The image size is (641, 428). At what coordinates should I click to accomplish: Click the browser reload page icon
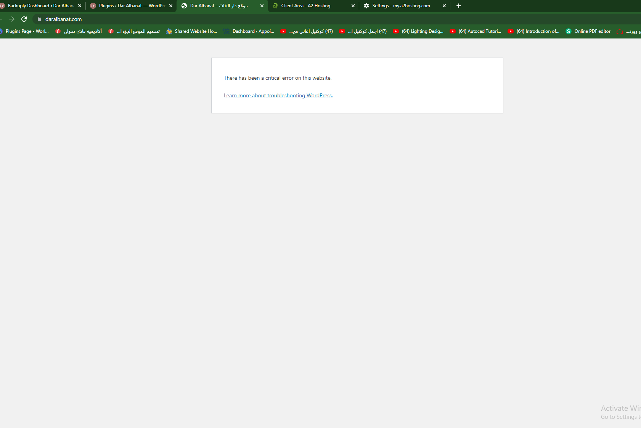[24, 19]
